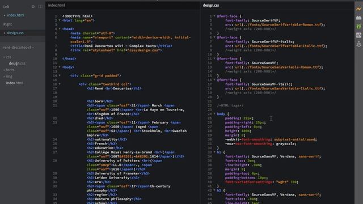Click the stacked layers icon in the right toolbar

358,44
